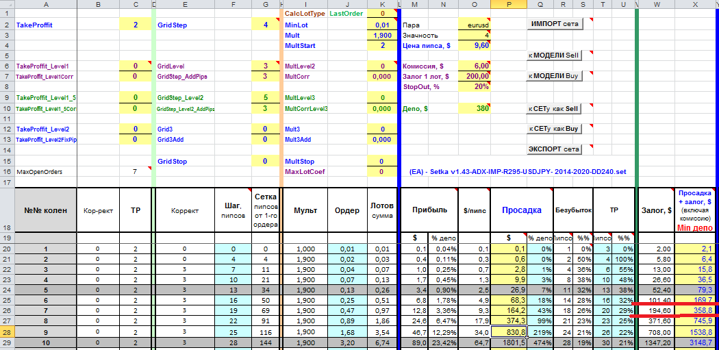Image resolution: width=719 pixels, height=350 pixels.
Task: Click the Прибыль header cell
Action: (429, 210)
